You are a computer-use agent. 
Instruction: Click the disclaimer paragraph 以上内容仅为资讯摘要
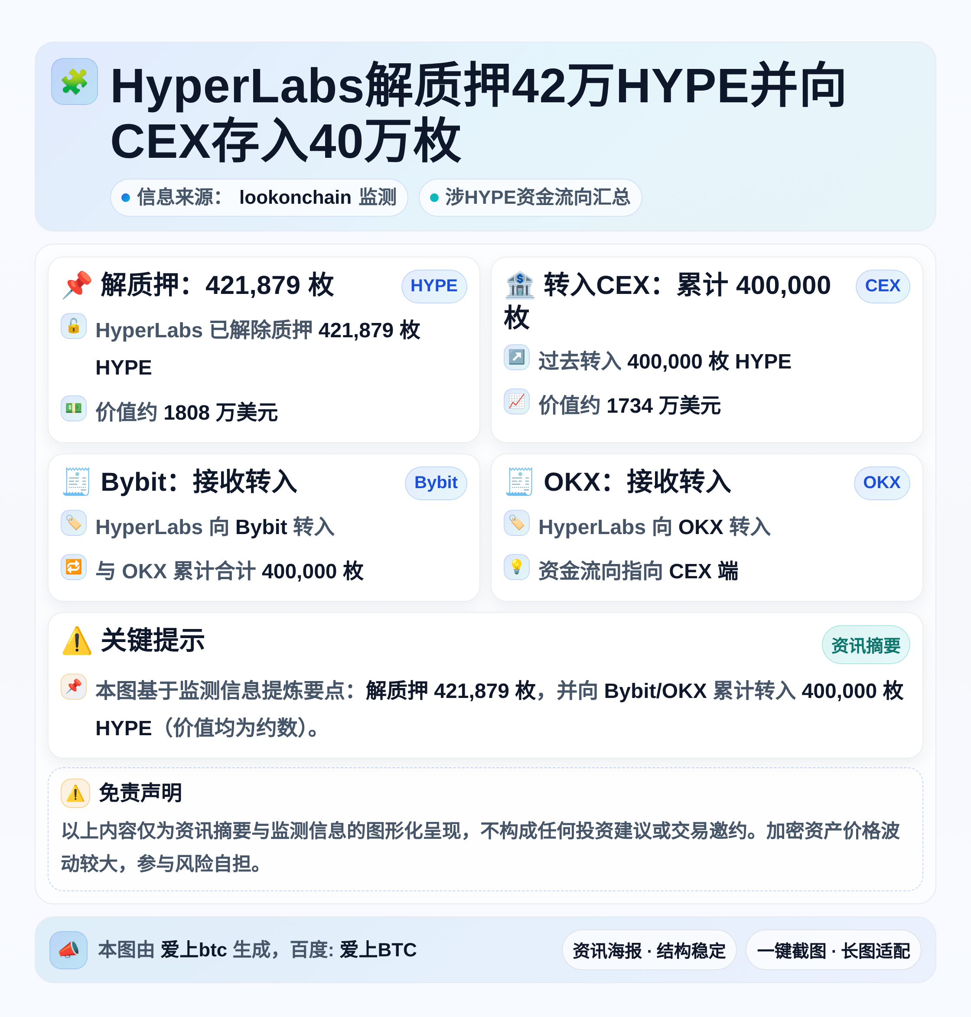point(481,847)
